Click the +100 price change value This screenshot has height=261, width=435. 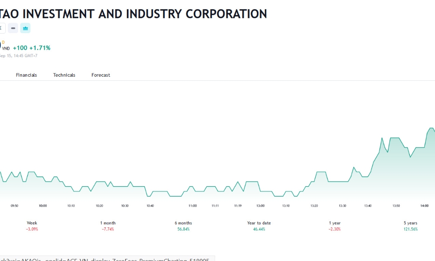[x=20, y=48]
